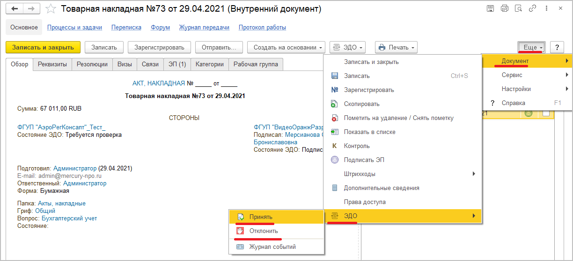Open the Администратор link after Ответственный

pyautogui.click(x=85, y=183)
